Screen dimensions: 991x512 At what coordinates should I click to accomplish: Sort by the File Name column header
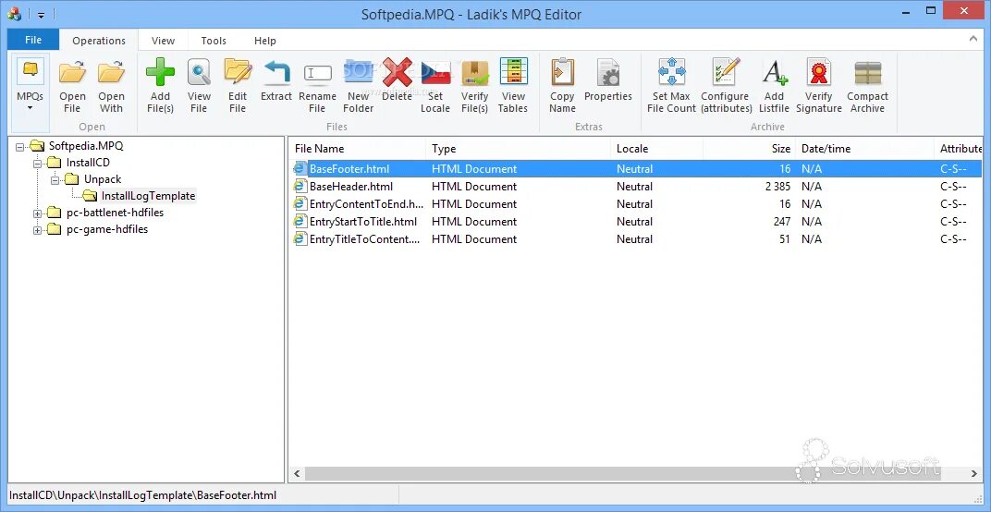click(357, 149)
